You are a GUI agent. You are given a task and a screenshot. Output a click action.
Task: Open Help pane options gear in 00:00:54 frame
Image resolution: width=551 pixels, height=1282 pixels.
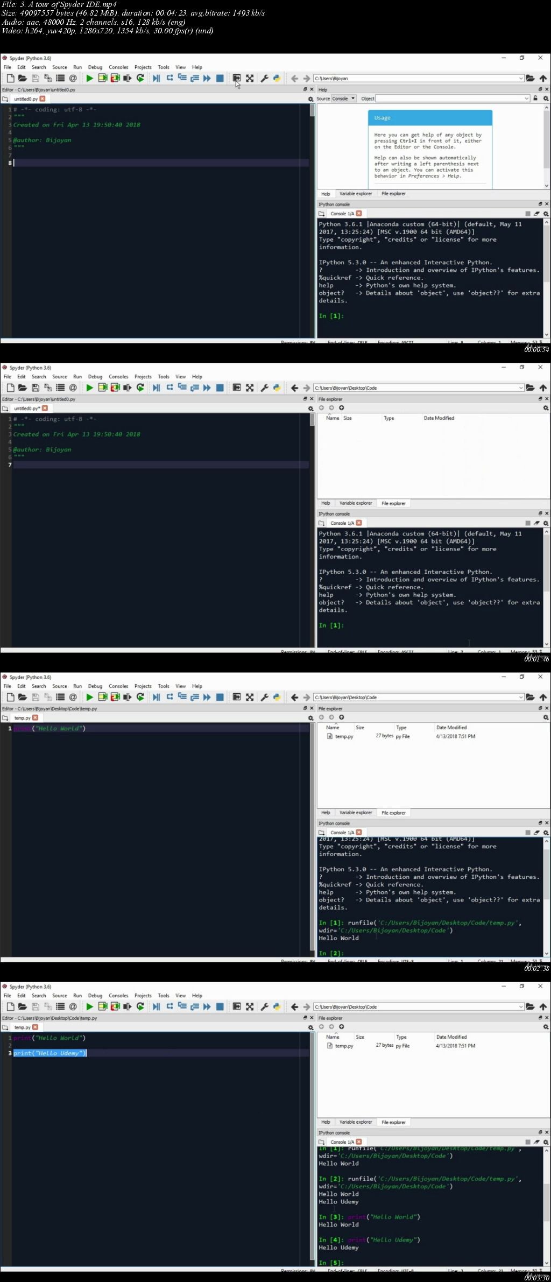(x=546, y=98)
